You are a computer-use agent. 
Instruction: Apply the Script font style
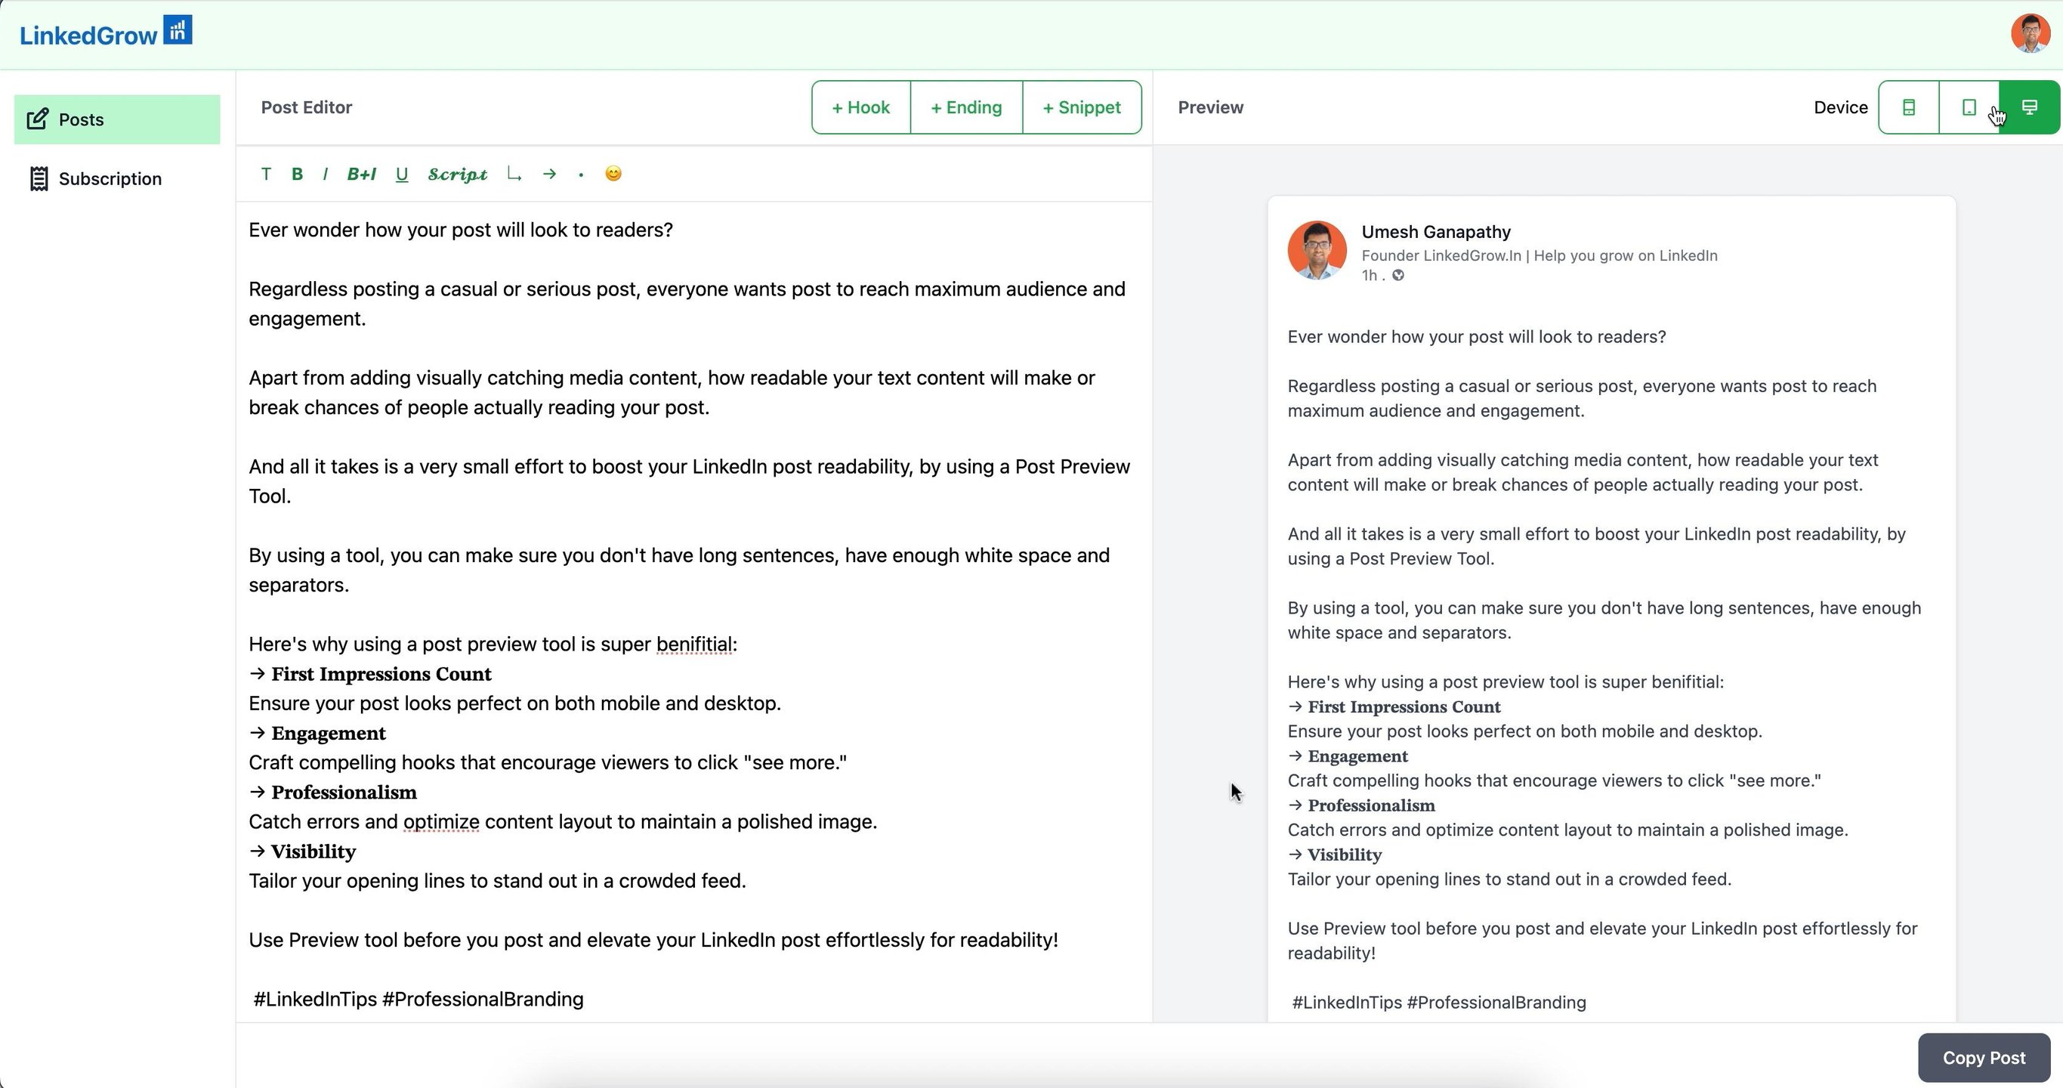(x=457, y=174)
